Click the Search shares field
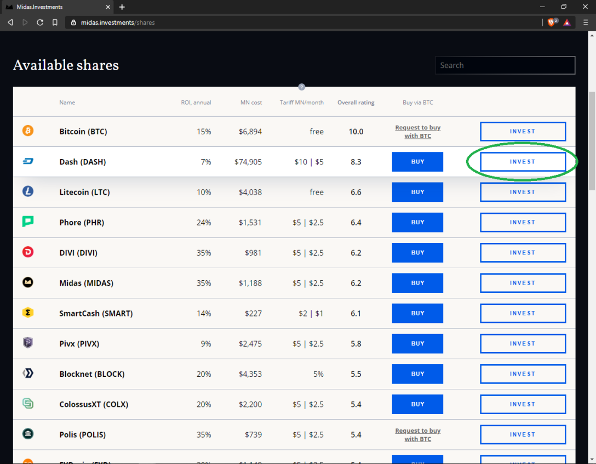Image resolution: width=596 pixels, height=464 pixels. [x=505, y=65]
